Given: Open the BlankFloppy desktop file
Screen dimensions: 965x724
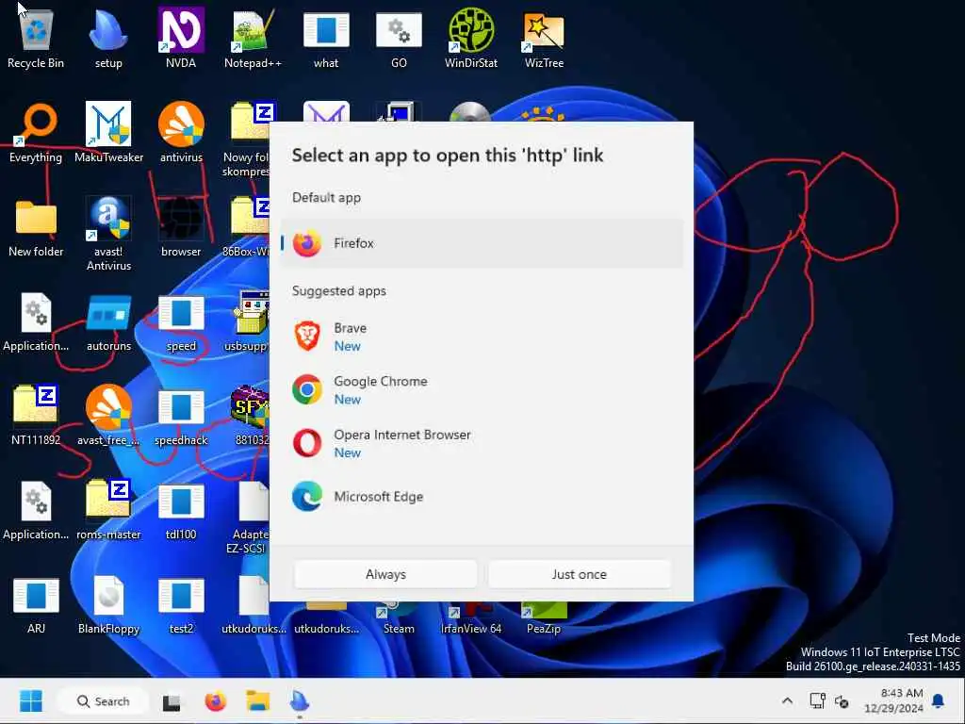Looking at the screenshot, I should click(108, 604).
